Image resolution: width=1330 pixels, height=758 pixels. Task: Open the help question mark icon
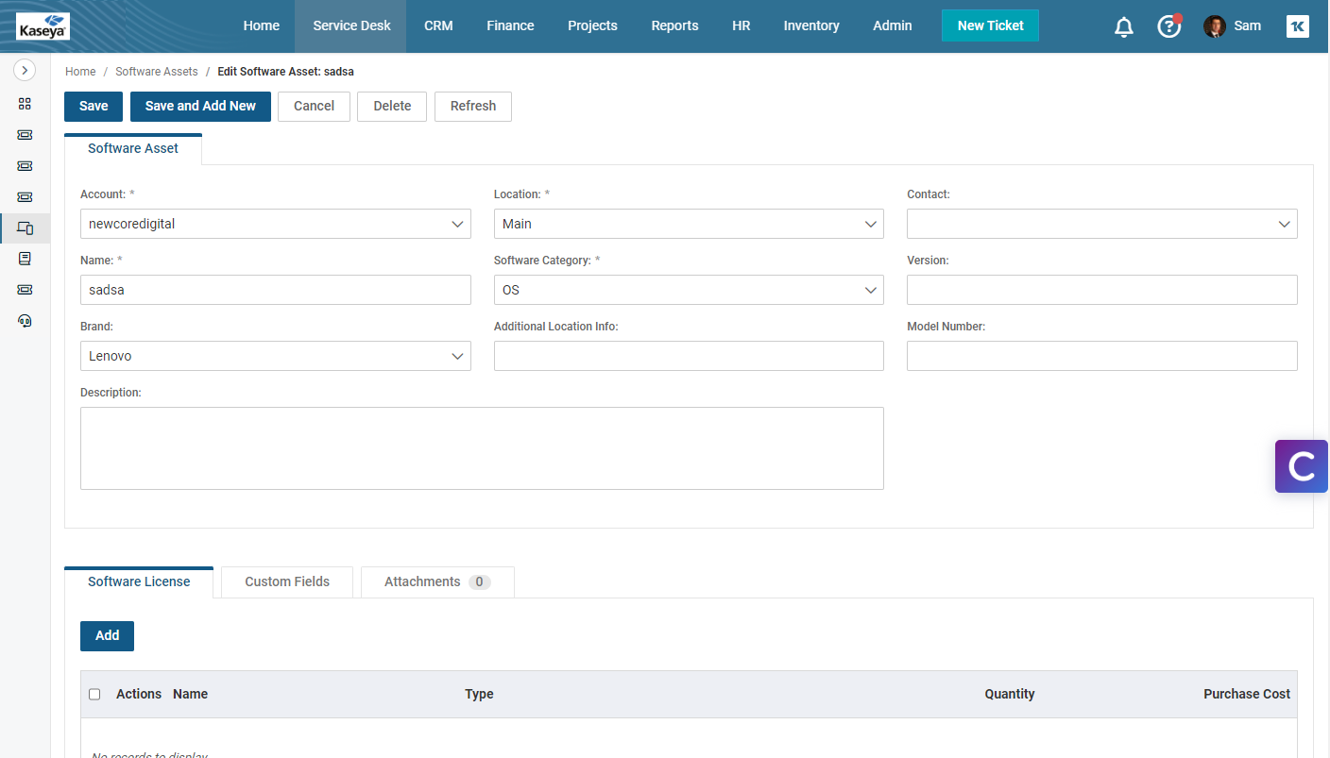(x=1169, y=26)
